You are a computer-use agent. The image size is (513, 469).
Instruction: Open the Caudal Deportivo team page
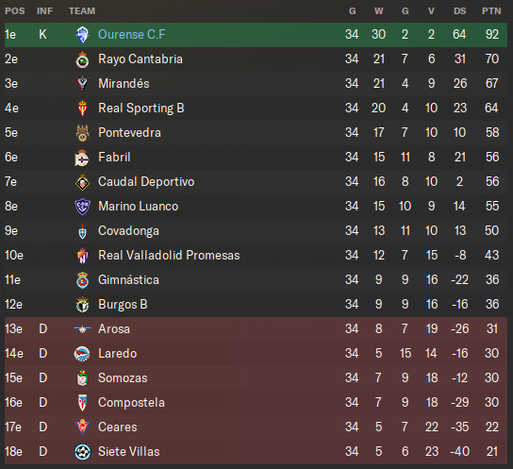[146, 181]
